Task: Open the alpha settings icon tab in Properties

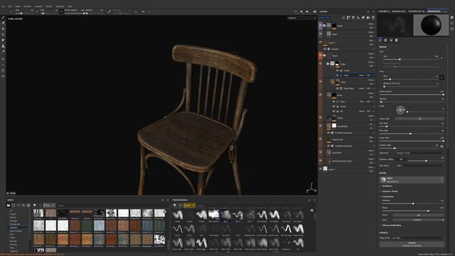Action: tap(385, 40)
